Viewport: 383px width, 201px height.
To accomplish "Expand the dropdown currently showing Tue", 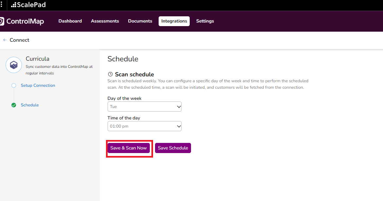I will [144, 106].
